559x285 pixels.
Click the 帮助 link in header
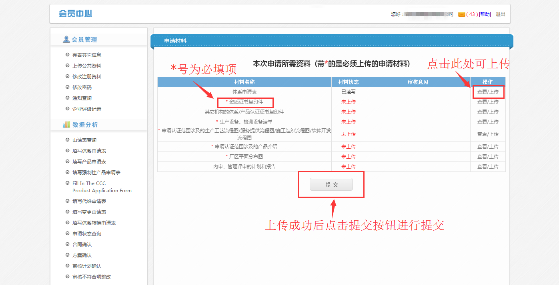tap(485, 14)
